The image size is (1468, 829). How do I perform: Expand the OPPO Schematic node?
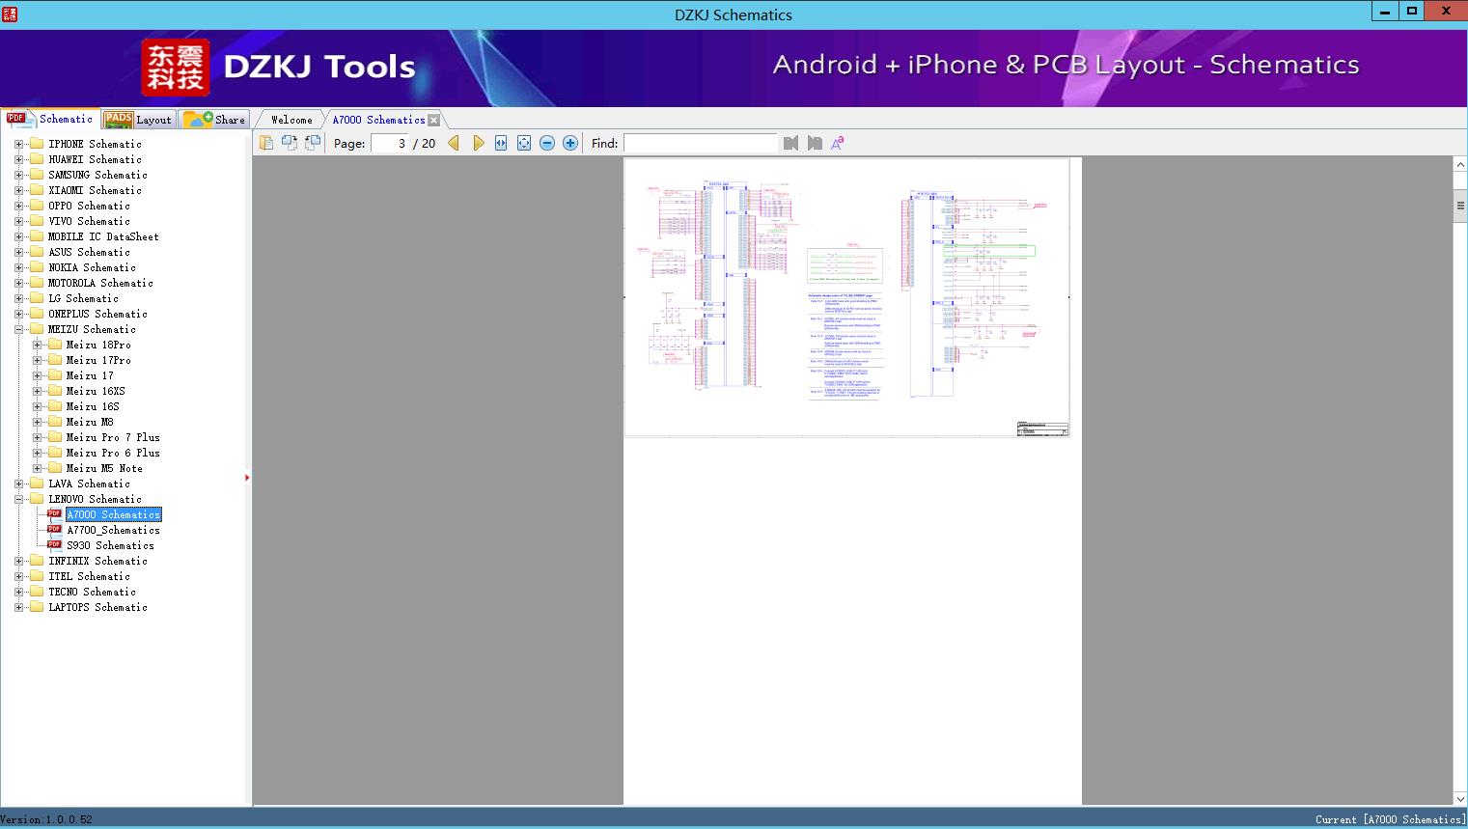coord(18,206)
